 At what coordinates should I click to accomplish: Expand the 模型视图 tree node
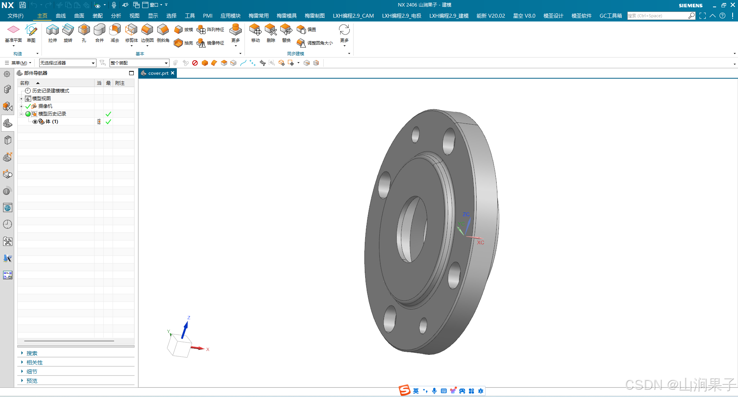point(22,99)
